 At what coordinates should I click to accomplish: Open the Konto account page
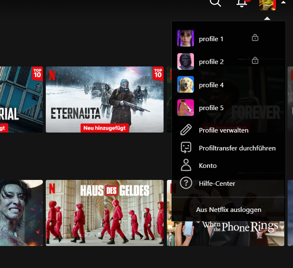208,166
